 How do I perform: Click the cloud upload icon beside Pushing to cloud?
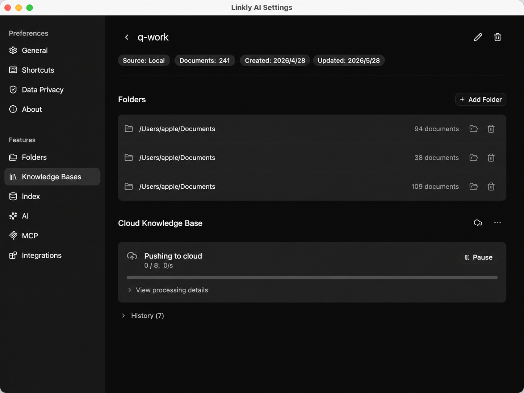tap(132, 256)
